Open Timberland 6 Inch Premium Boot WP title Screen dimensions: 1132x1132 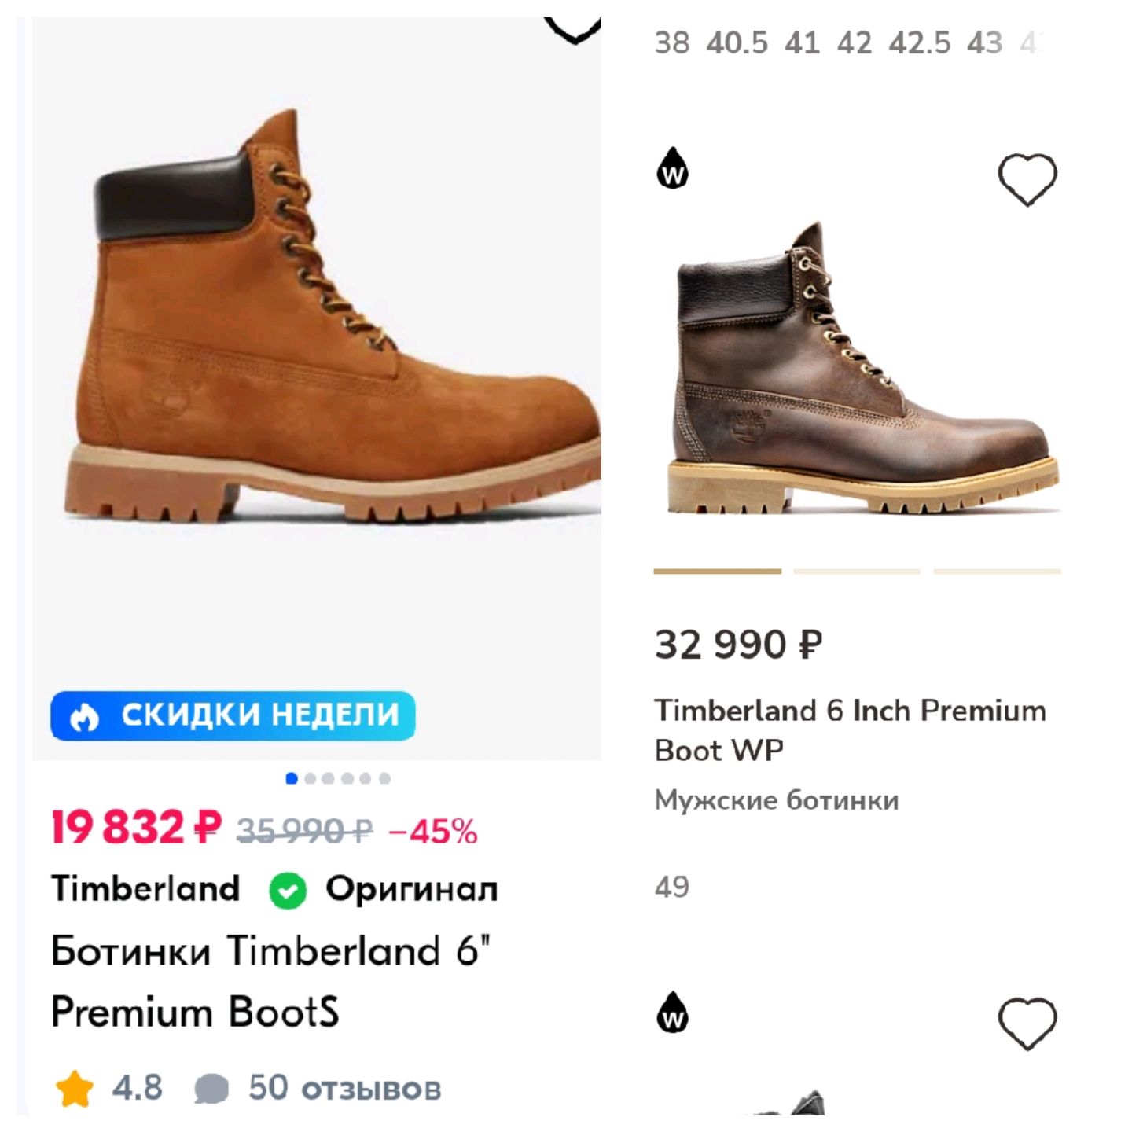(x=851, y=730)
